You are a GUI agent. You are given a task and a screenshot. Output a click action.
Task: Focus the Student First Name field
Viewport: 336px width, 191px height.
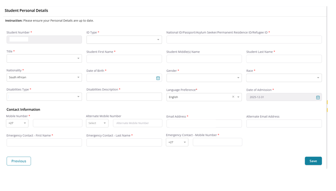pos(124,59)
